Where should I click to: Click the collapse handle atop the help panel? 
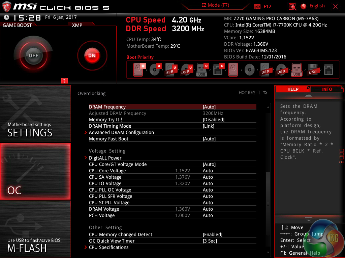pyautogui.click(x=309, y=95)
